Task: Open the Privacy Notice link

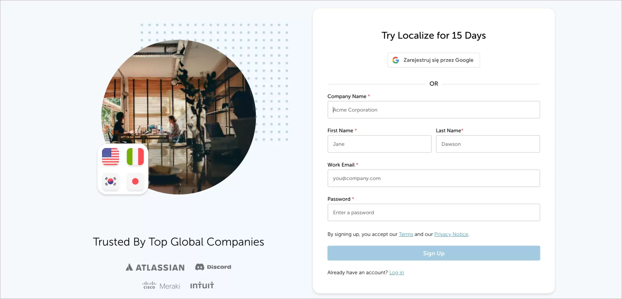Action: (x=451, y=234)
